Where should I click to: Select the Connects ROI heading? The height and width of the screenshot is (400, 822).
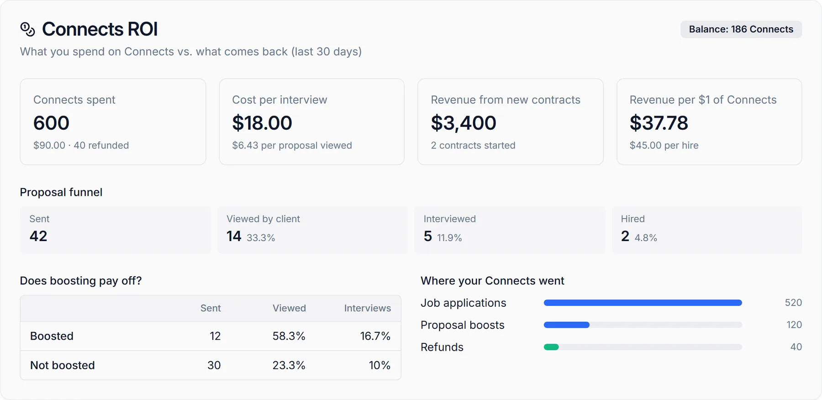[x=100, y=29]
